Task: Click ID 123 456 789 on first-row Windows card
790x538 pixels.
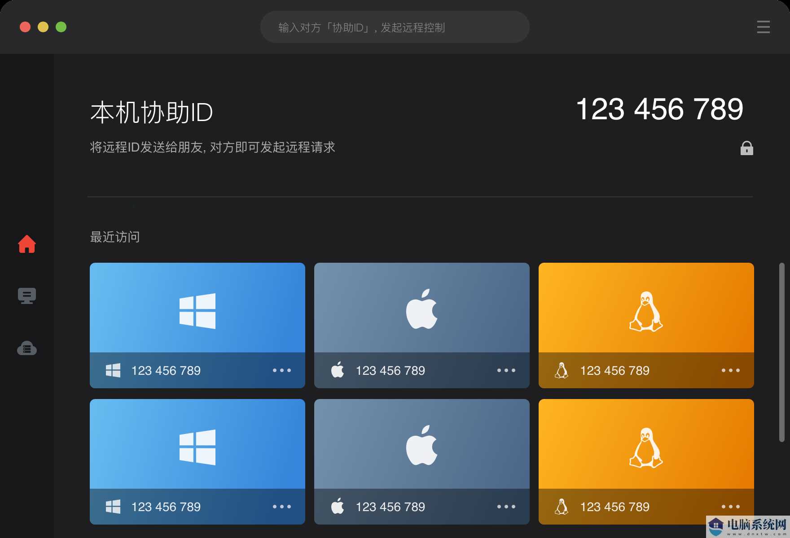Action: (x=166, y=371)
